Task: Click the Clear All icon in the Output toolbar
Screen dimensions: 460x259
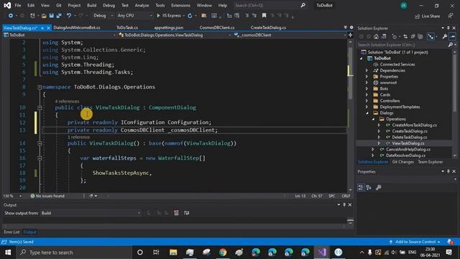Action: (x=176, y=213)
